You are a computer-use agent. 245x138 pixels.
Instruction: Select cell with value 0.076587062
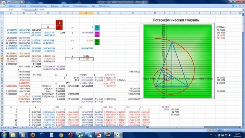(x=86, y=48)
